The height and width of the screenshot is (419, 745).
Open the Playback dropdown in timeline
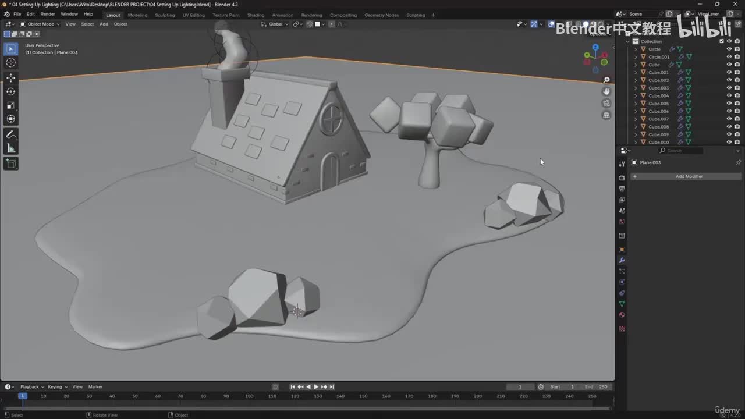(32, 386)
